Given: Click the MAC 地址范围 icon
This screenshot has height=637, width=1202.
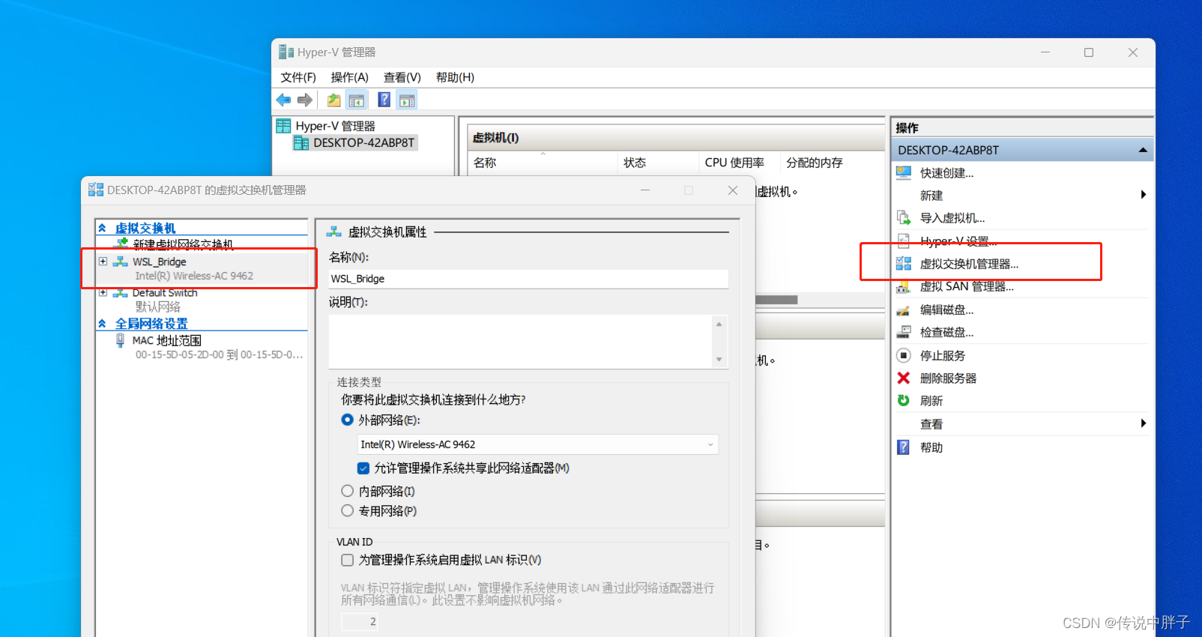Looking at the screenshot, I should click(x=120, y=340).
